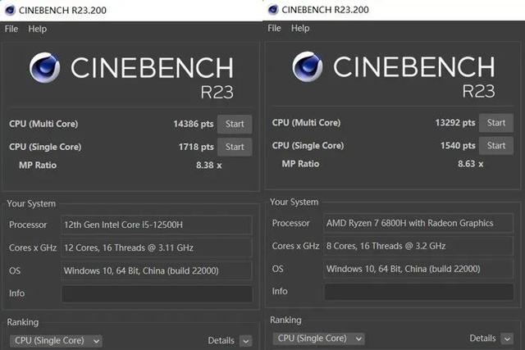Click Cinebench sphere logo in left window
Viewport: 525px width, 350px height.
coord(44,67)
